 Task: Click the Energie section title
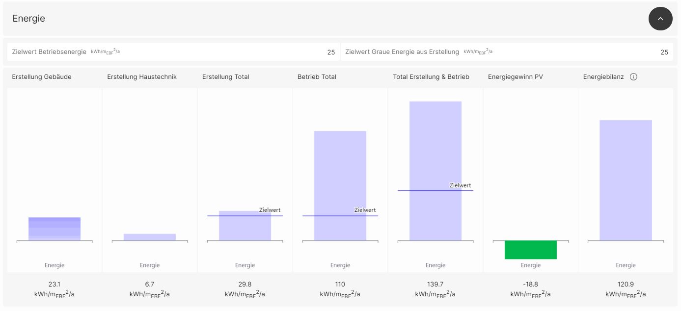(29, 19)
